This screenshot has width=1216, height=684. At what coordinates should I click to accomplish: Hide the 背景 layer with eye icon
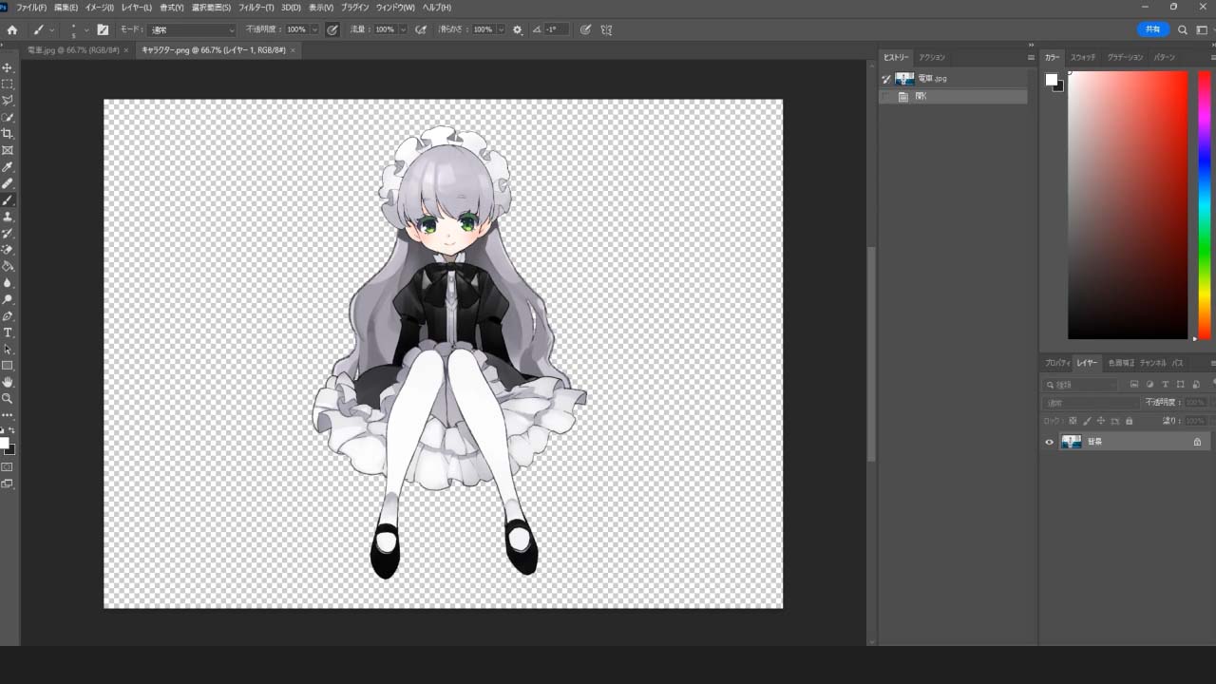[1050, 442]
